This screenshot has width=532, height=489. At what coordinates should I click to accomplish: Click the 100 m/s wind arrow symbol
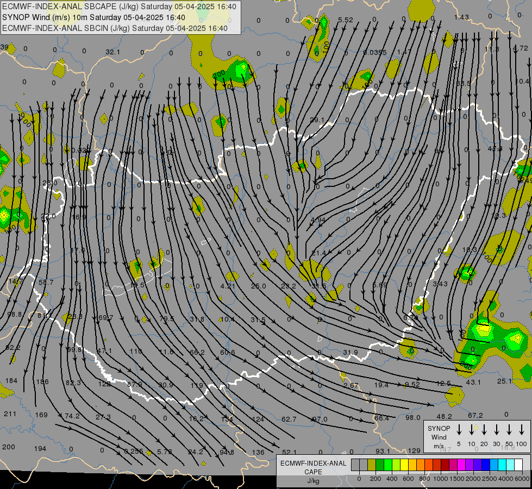pyautogui.click(x=522, y=430)
